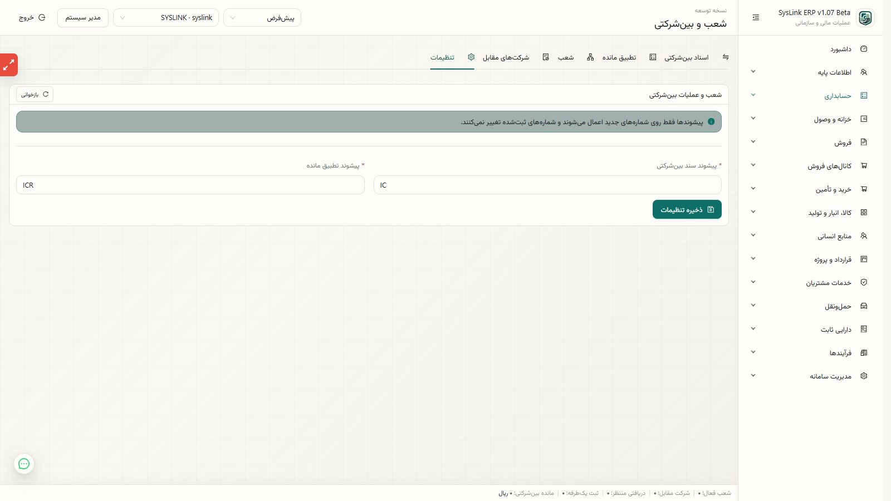Image resolution: width=891 pixels, height=501 pixels.
Task: Collapse the حسابداری menu chevron
Action: pyautogui.click(x=753, y=95)
